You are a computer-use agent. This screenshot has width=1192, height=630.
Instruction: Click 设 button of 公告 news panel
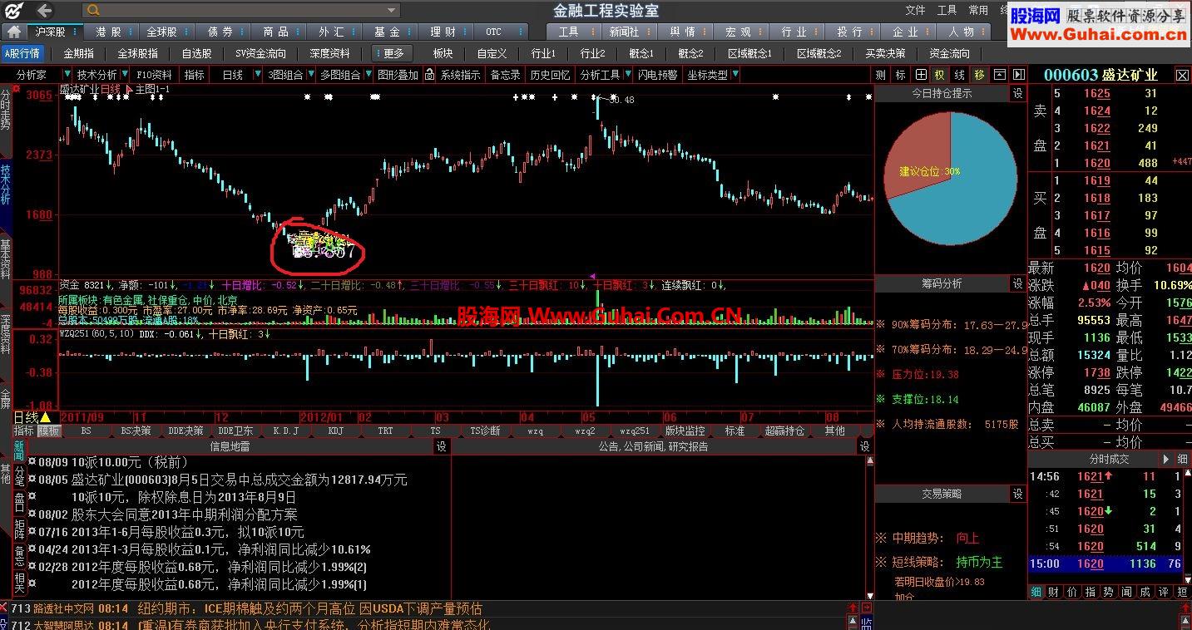pos(865,446)
